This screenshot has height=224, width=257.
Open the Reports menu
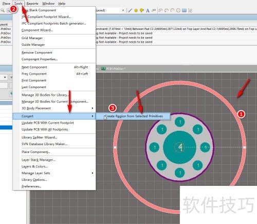[32, 4]
